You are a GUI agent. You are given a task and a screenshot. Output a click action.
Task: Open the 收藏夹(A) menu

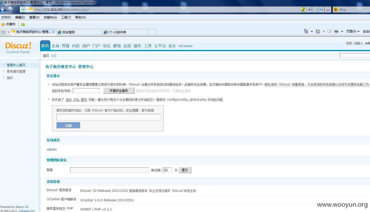[50, 17]
